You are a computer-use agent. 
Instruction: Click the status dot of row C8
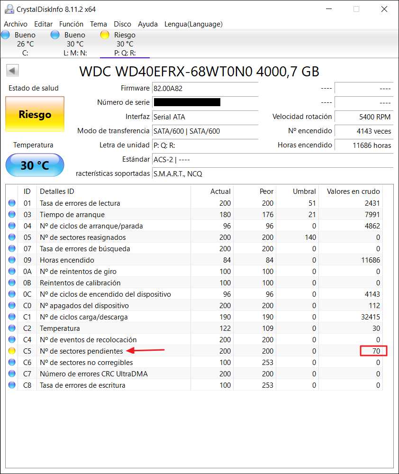[12, 385]
